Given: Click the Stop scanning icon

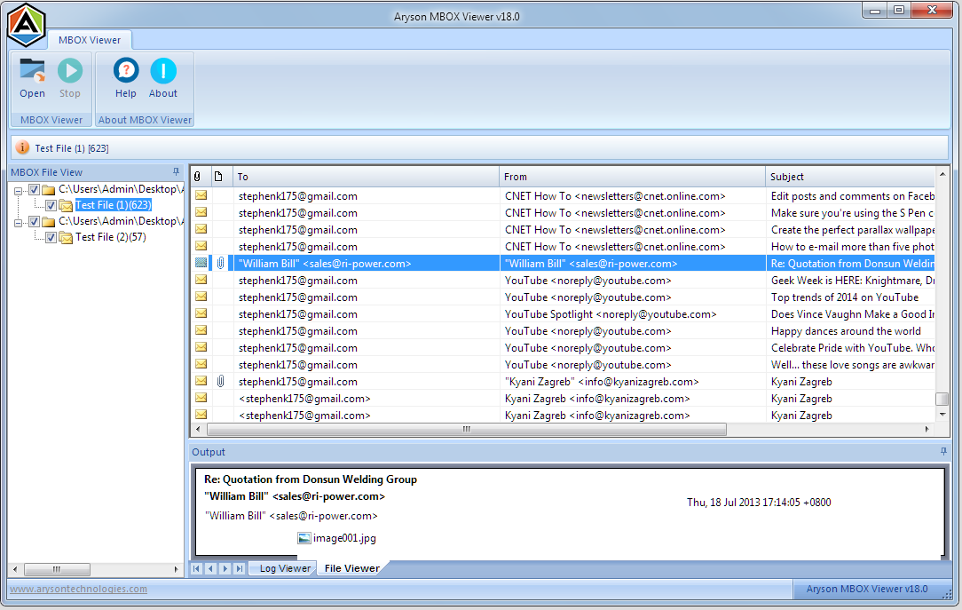Looking at the screenshot, I should tap(70, 71).
